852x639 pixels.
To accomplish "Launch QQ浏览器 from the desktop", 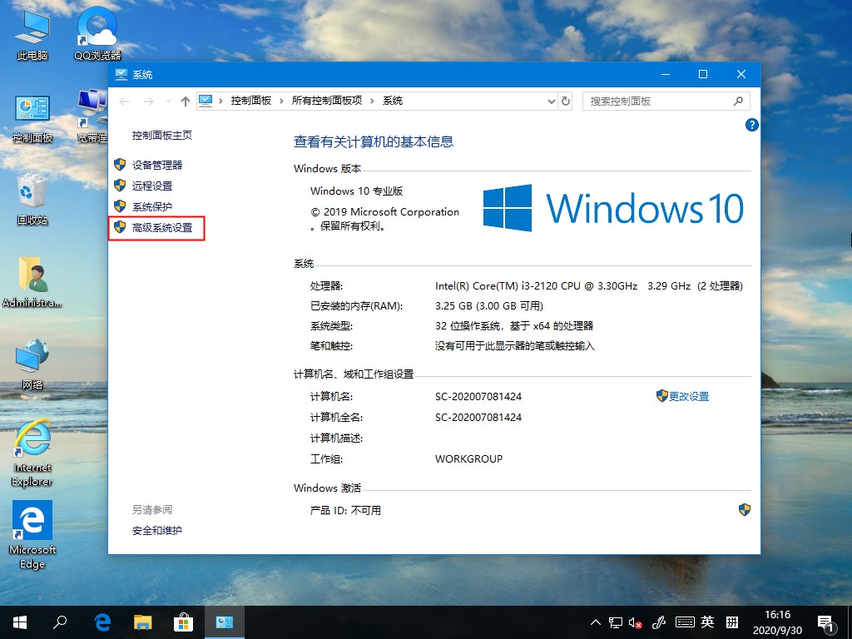I will [x=96, y=25].
